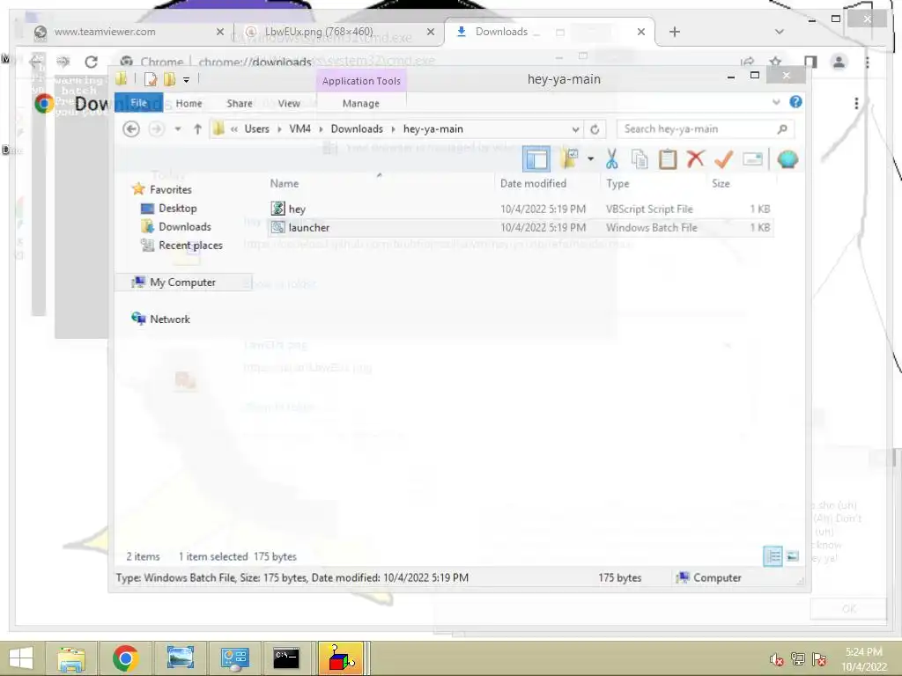Select My Computer in navigation pane

point(182,283)
